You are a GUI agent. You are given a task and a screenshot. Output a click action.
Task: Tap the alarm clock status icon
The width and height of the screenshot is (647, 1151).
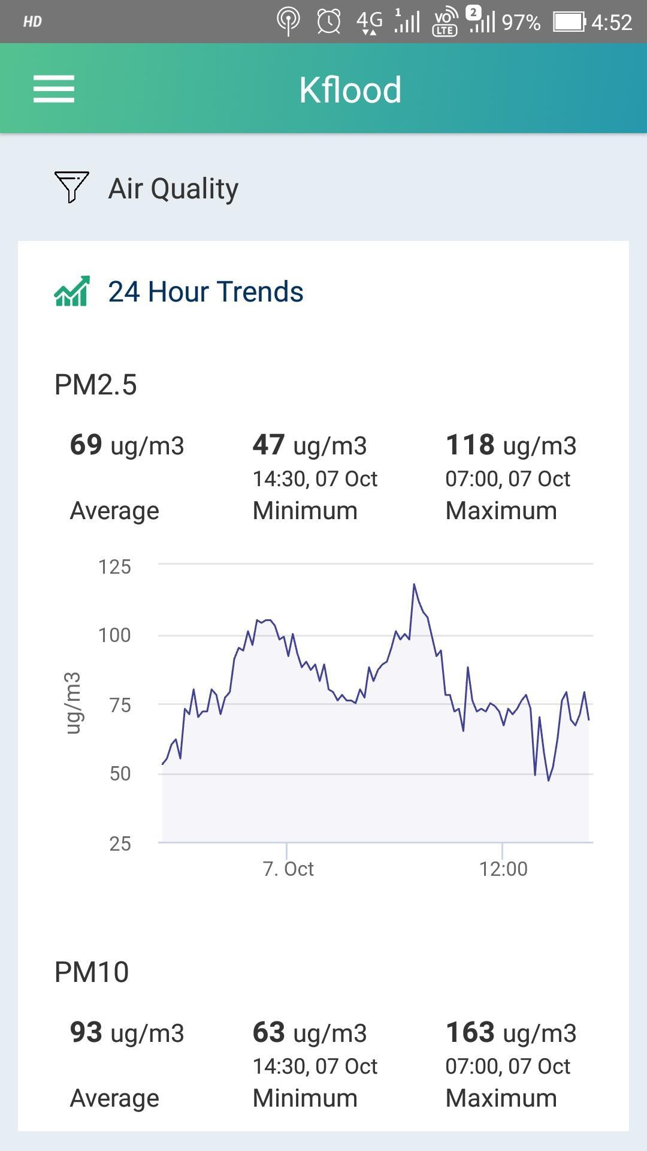(328, 22)
